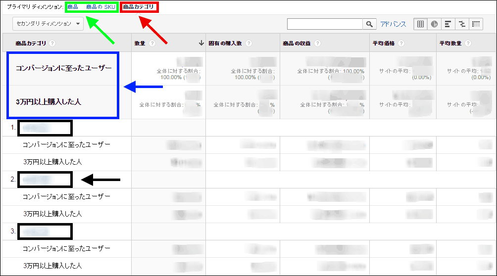
Task: Click the 商品カテゴリ column header label
Action: (x=31, y=44)
